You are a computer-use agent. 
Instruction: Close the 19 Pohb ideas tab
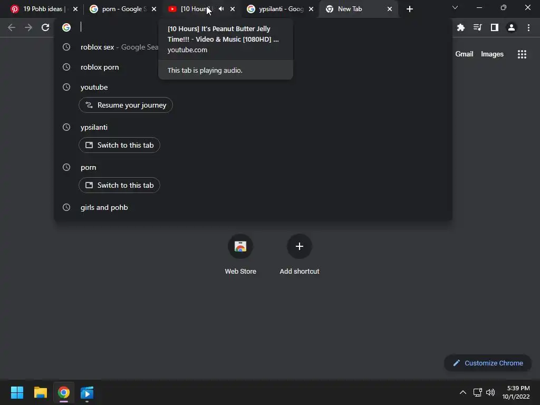(75, 9)
